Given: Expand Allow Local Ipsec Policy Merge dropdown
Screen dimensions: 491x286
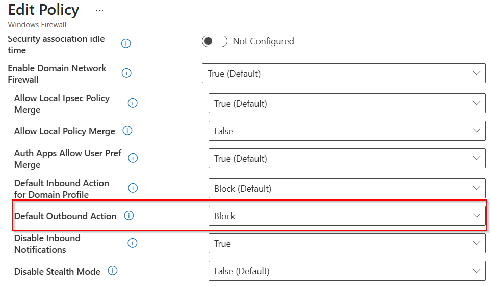Looking at the screenshot, I should 347,103.
